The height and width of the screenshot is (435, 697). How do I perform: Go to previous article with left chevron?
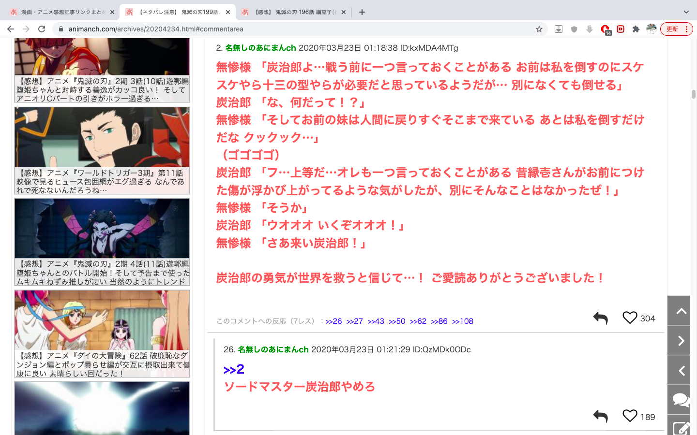[x=681, y=371]
